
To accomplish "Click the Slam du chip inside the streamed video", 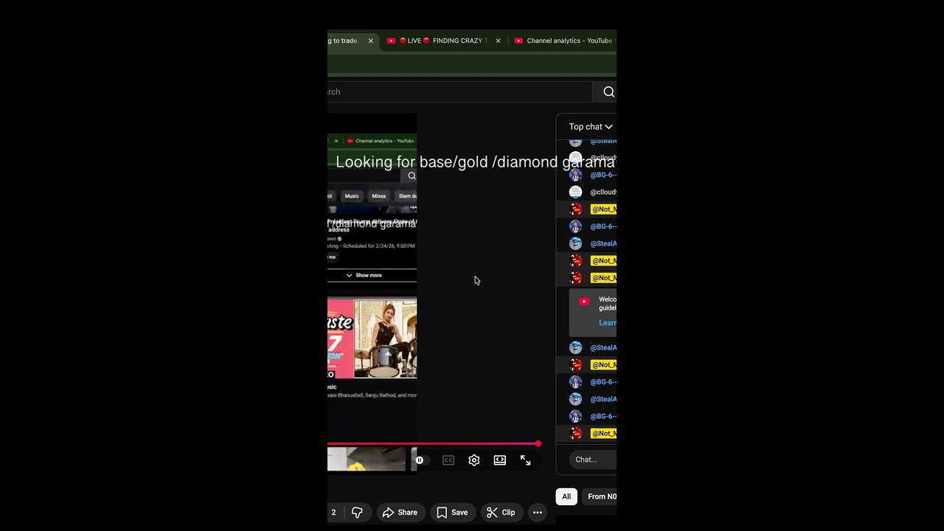I will [406, 196].
